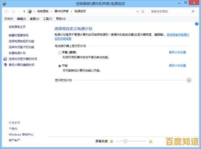Screen dimensions: 201x149
Task: Open Windows 移动中心 link
Action: (x=21, y=135)
